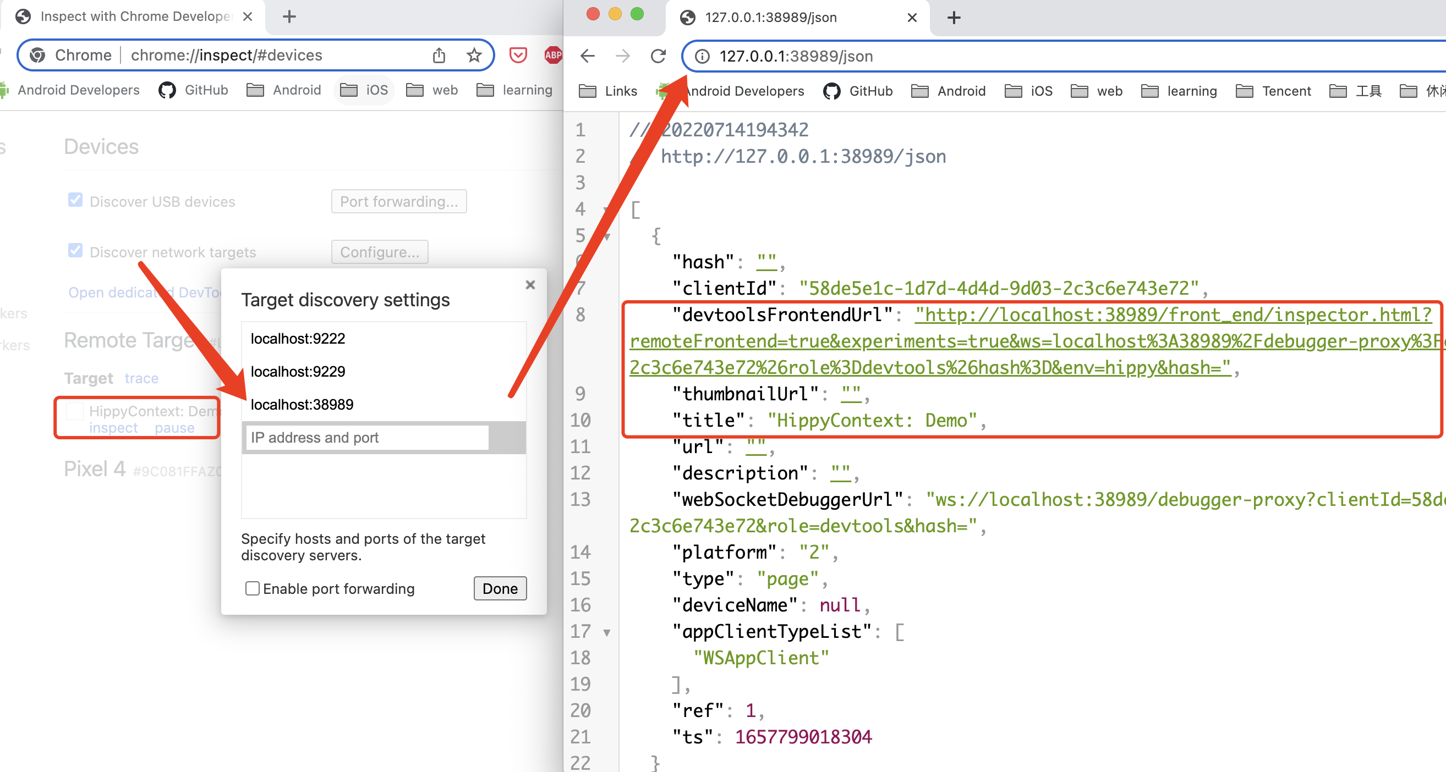Screen dimensions: 1446x772
Task: Disable Discover network targets
Action: point(75,250)
